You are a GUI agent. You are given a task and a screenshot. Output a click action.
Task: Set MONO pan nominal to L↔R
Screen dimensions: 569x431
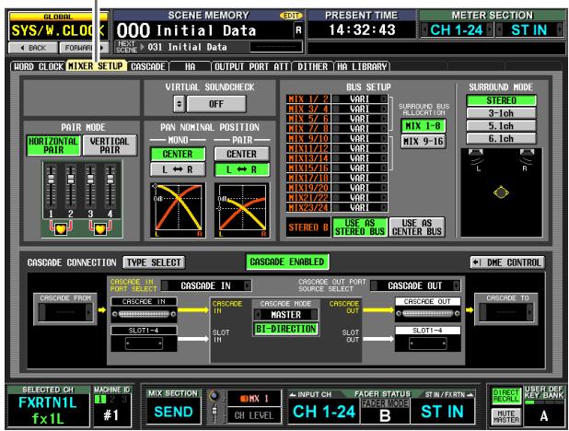click(x=178, y=169)
